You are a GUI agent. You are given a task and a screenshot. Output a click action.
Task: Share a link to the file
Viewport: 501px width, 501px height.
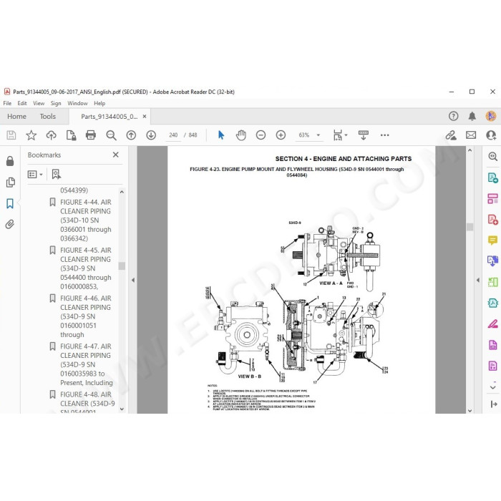pyautogui.click(x=451, y=135)
